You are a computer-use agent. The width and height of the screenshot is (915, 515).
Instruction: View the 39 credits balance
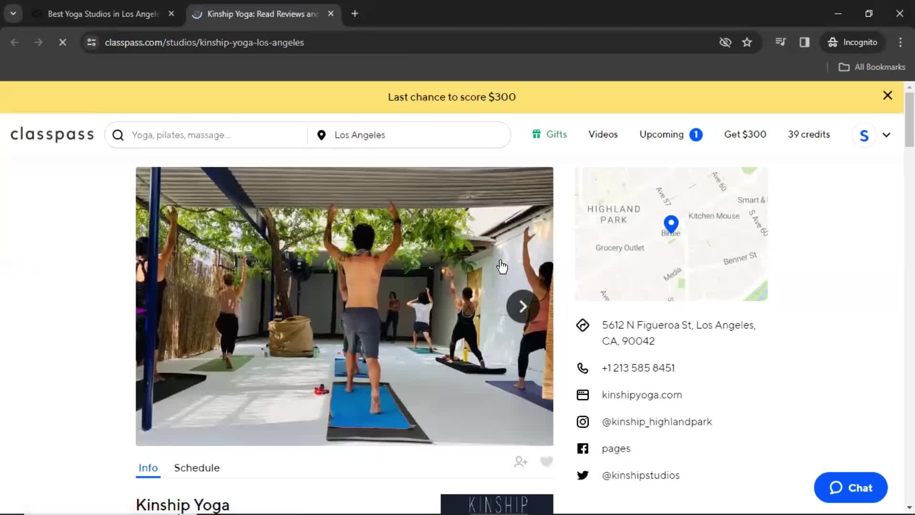(x=809, y=134)
